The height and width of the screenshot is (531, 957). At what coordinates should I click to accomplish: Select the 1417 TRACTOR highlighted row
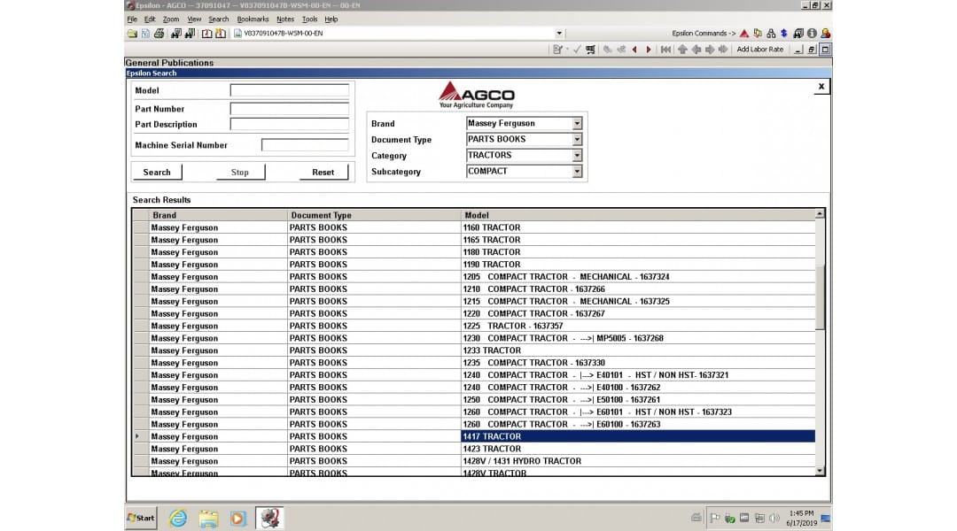(x=473, y=436)
